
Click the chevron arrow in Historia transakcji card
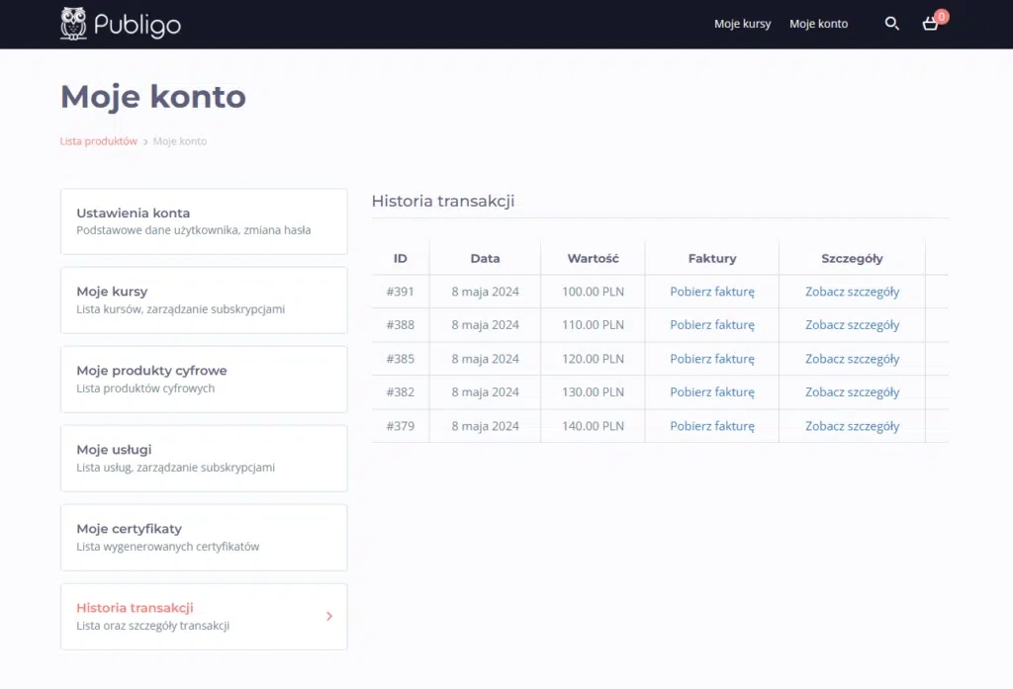(x=329, y=616)
